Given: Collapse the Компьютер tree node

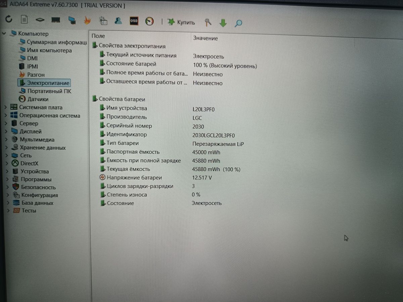Looking at the screenshot, I should point(4,34).
